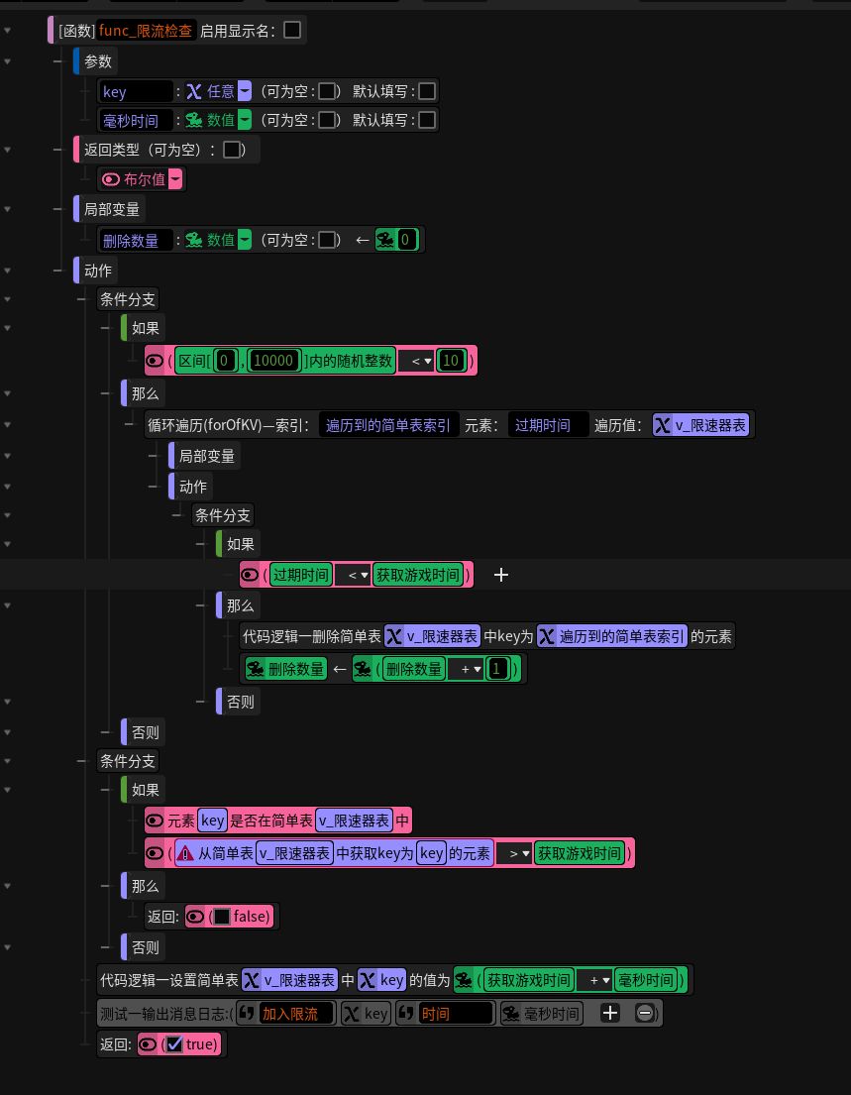Edit the key parameter name field
The image size is (851, 1095).
pos(136,91)
